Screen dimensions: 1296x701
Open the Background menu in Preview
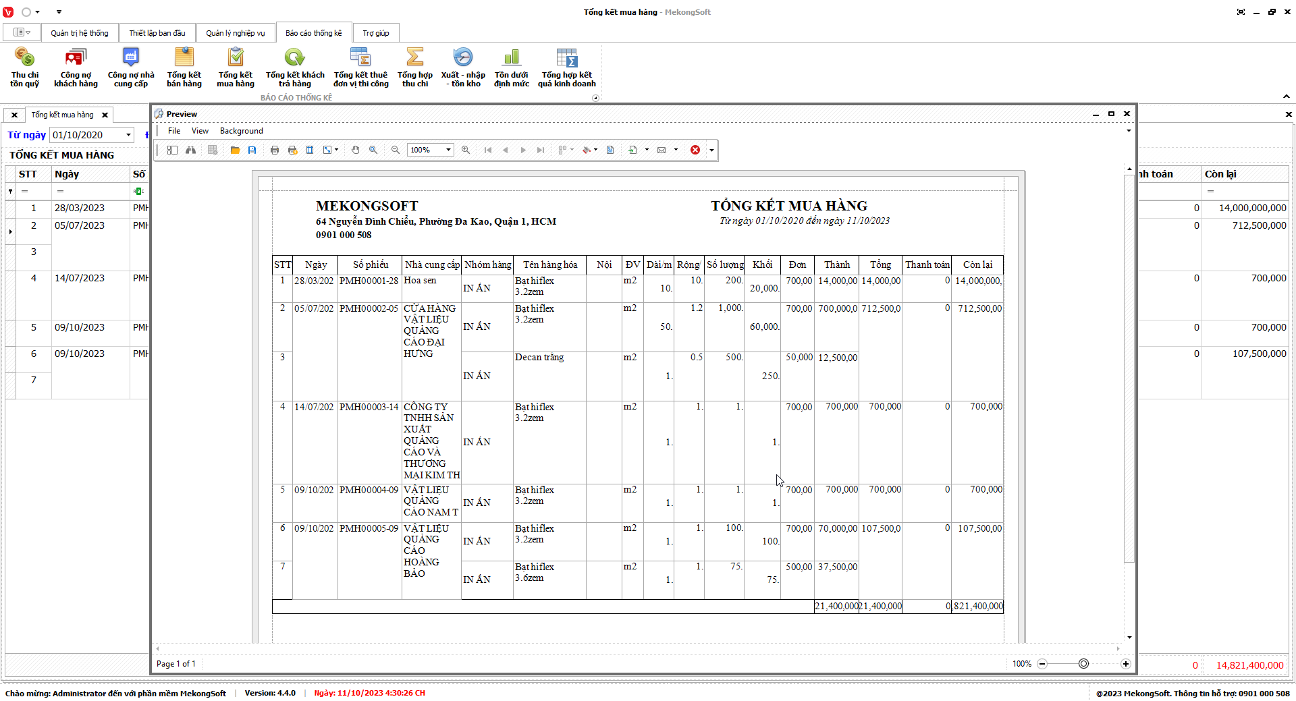241,131
